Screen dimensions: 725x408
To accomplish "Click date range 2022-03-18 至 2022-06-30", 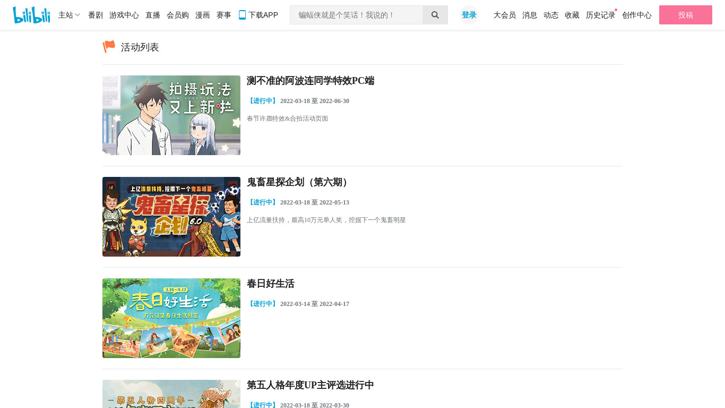I will [x=315, y=101].
